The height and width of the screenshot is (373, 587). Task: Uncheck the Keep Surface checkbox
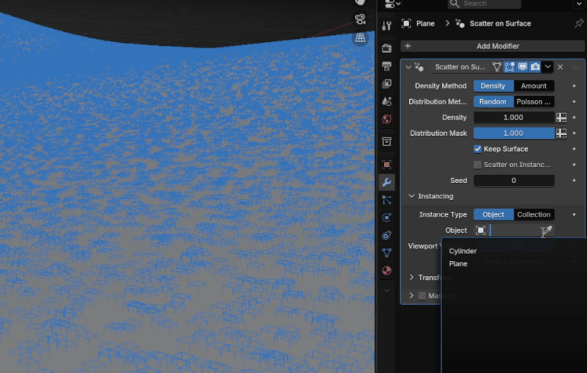click(x=478, y=149)
